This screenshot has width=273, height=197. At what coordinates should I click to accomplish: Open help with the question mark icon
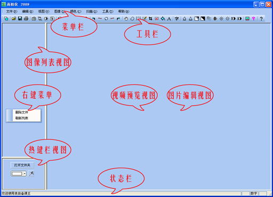pyautogui.click(x=261, y=19)
